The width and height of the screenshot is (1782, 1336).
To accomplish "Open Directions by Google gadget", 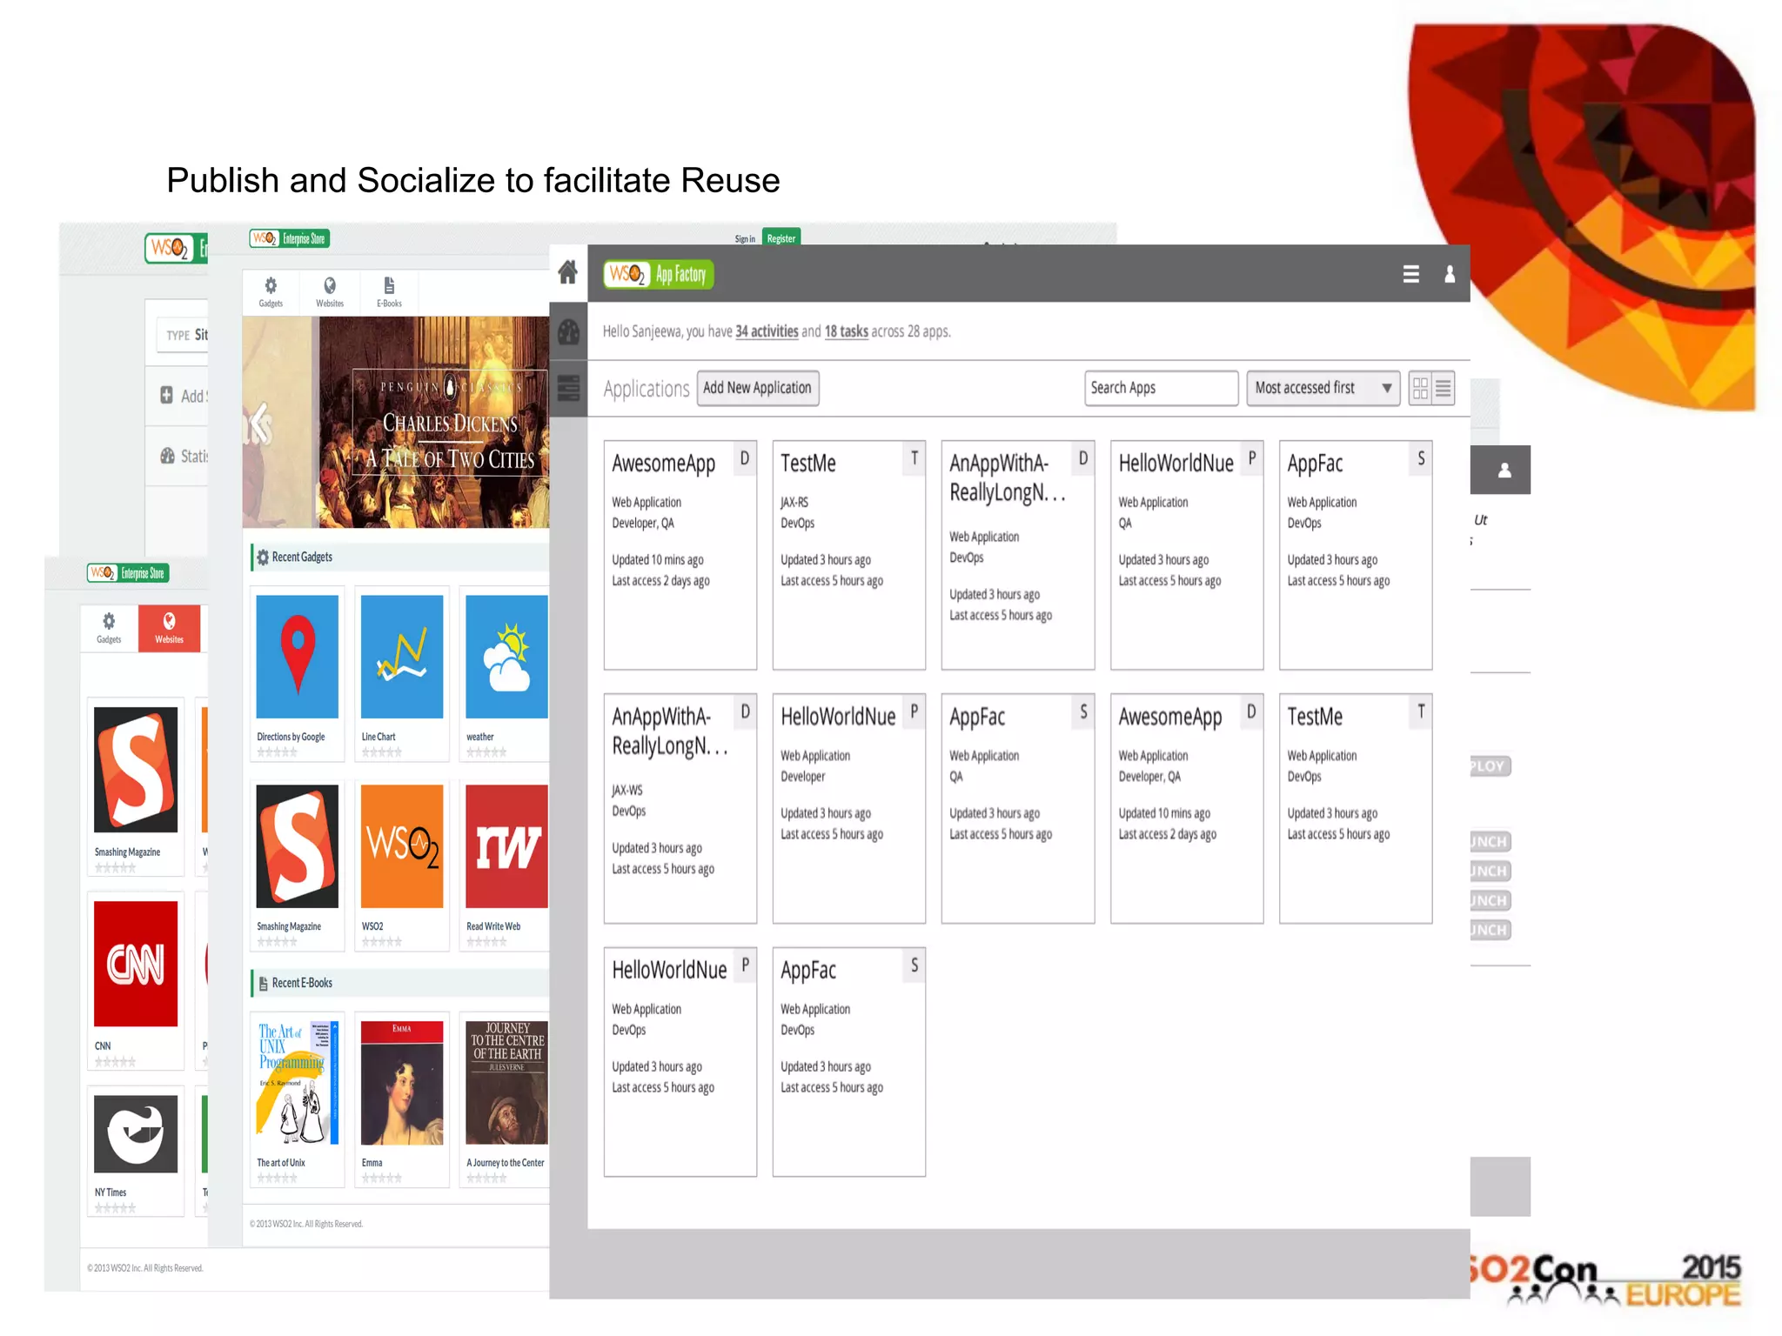I will 297,674.
